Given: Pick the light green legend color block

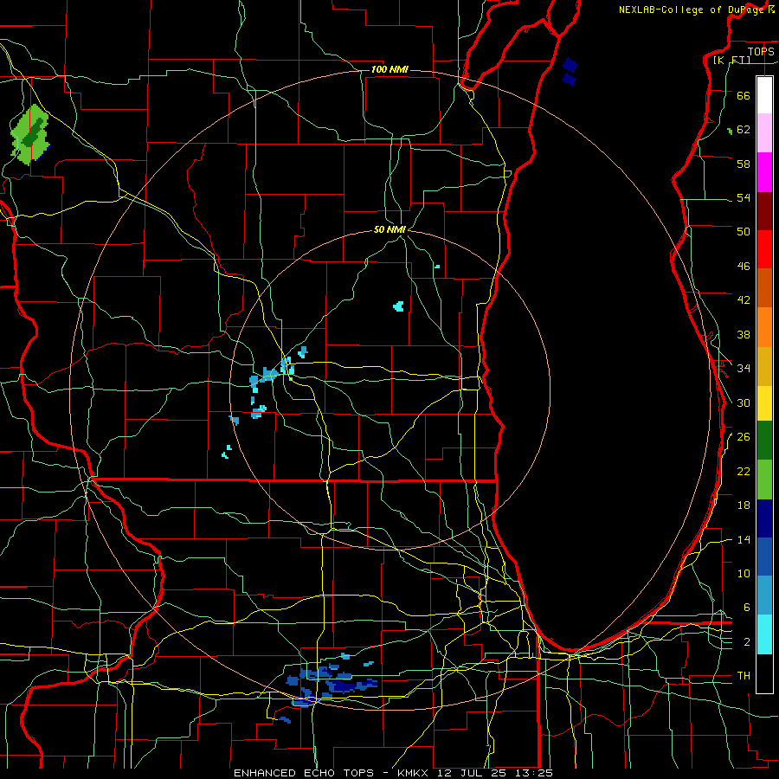Looking at the screenshot, I should [764, 480].
